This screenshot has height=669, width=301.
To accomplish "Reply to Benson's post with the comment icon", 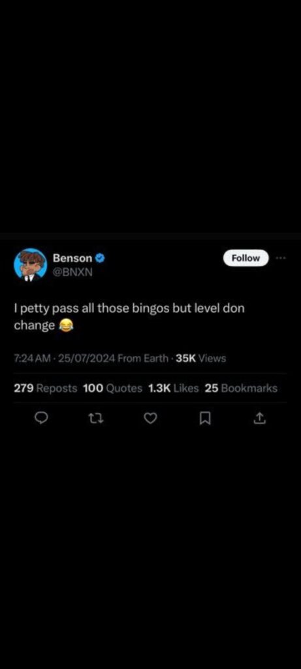I will (40, 420).
